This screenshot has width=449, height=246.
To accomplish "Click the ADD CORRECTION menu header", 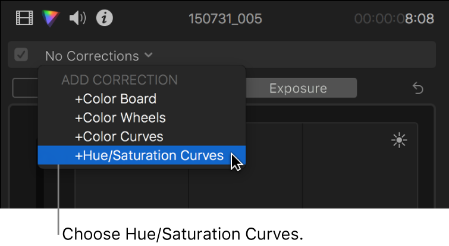I will [120, 80].
